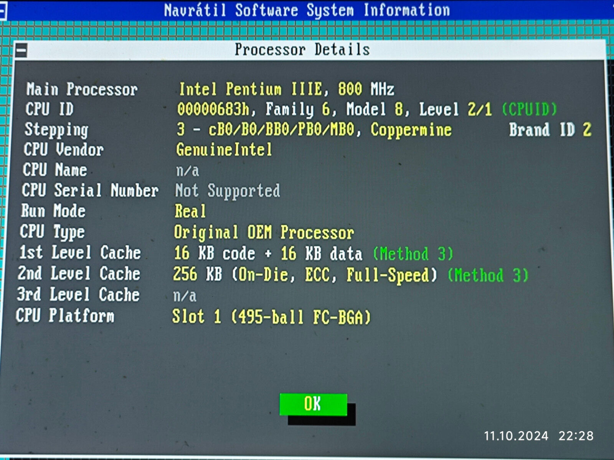Select n/a value beside 3rd Level Cache
Image resolution: width=614 pixels, height=460 pixels.
[x=185, y=296]
